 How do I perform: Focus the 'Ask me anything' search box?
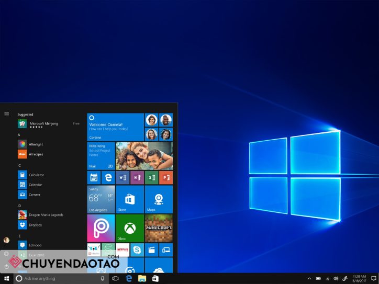point(61,278)
